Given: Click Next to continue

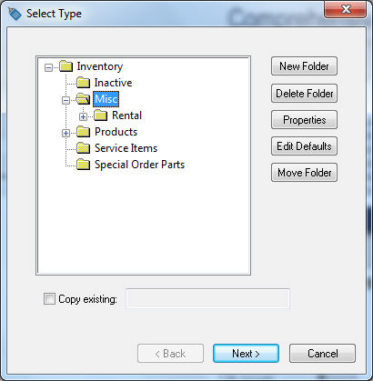Looking at the screenshot, I should click(246, 354).
